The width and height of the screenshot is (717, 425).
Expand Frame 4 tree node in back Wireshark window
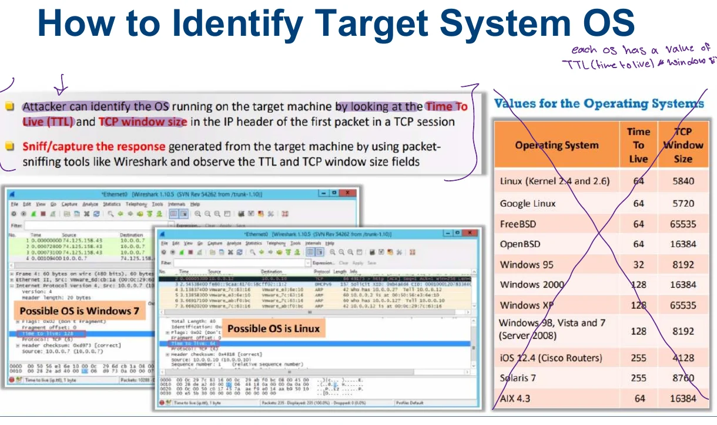tap(12, 274)
